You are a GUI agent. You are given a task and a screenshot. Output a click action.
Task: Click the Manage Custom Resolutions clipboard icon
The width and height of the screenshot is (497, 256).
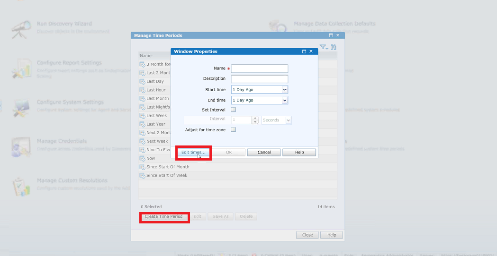21,187
